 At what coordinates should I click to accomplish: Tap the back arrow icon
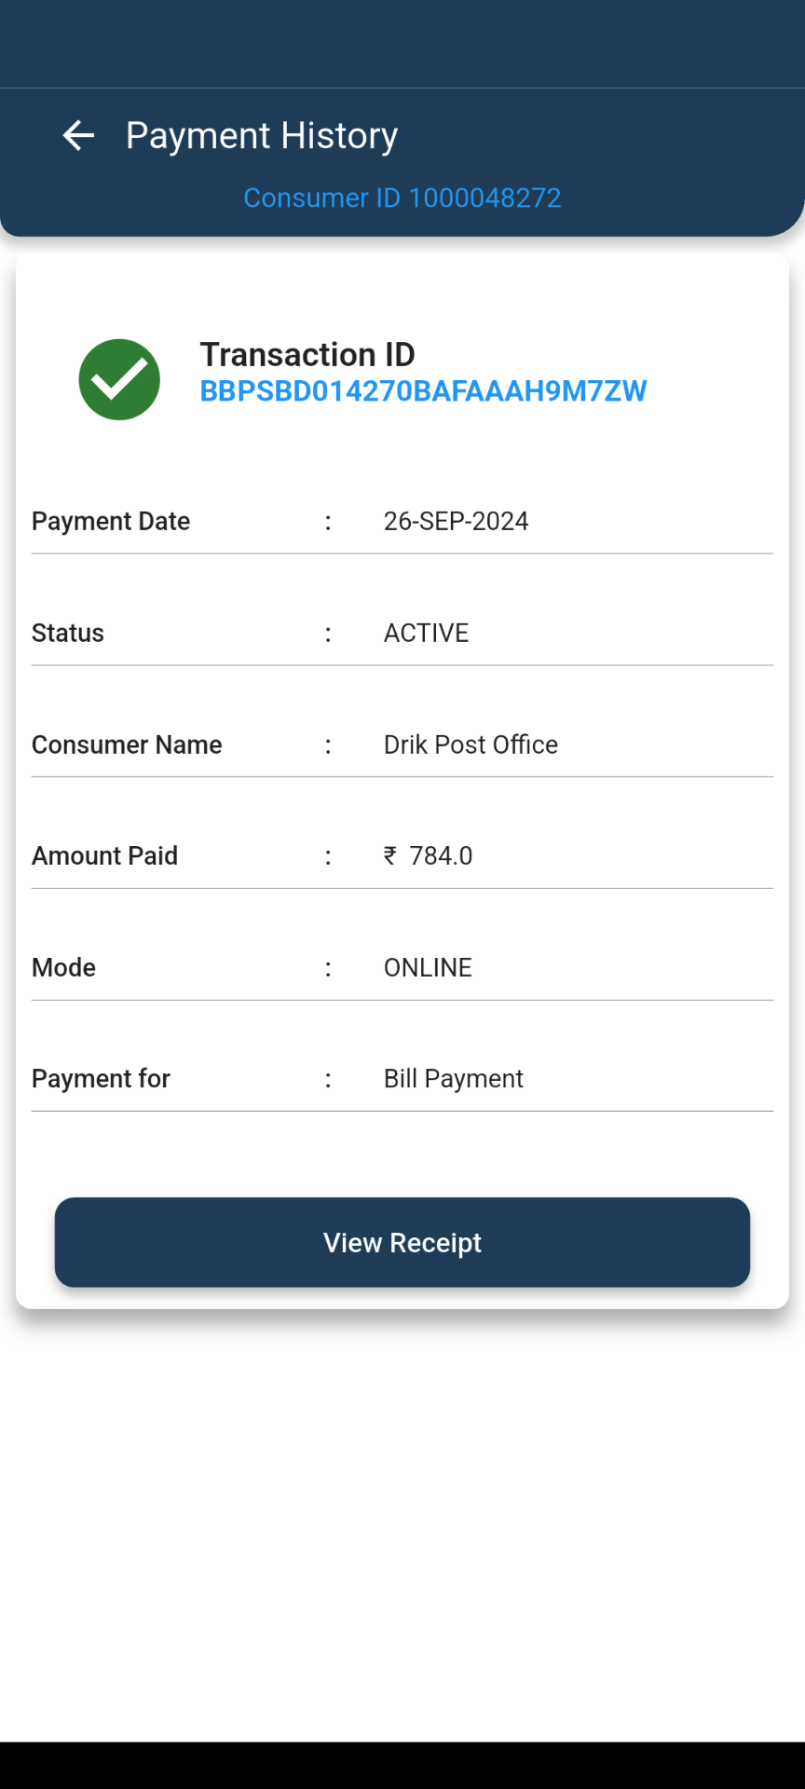pyautogui.click(x=78, y=136)
